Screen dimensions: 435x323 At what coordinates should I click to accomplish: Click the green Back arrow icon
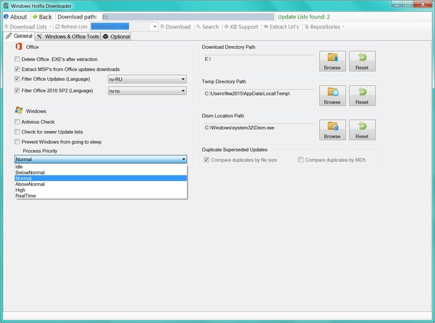pos(35,17)
